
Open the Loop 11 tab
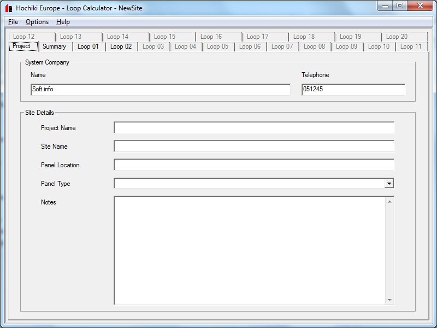[411, 46]
